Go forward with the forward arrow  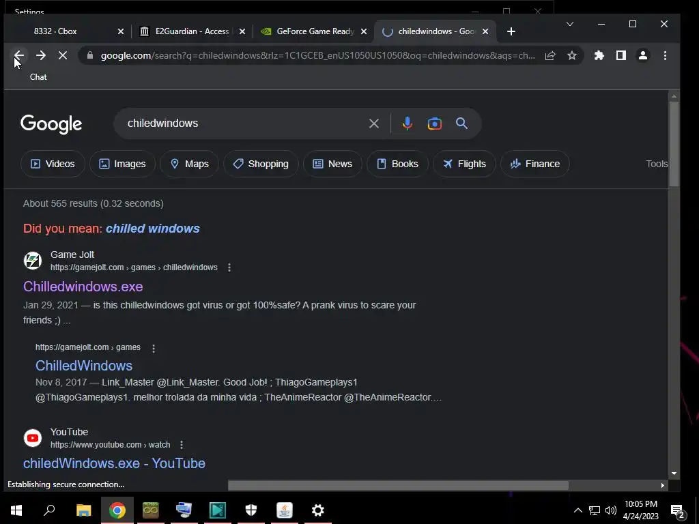[40, 55]
